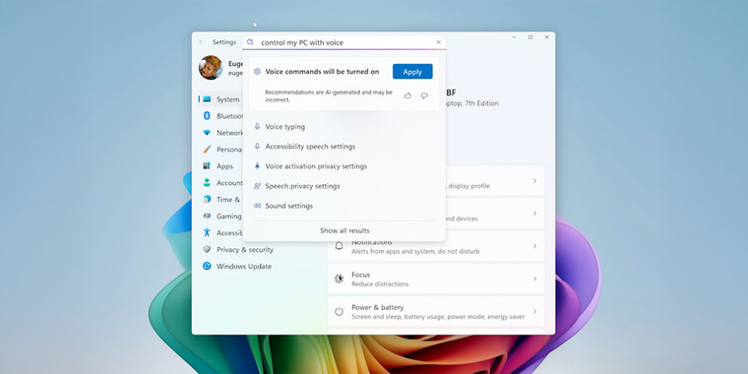Click the Time & language globe icon
Viewport: 748px width, 374px height.
207,200
